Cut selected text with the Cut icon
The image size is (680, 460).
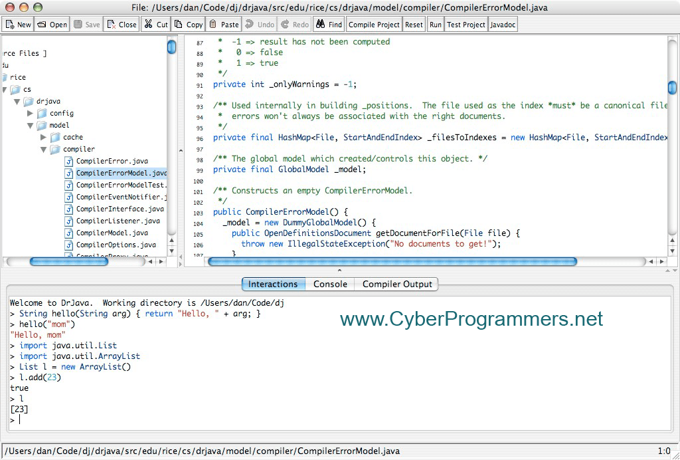155,23
